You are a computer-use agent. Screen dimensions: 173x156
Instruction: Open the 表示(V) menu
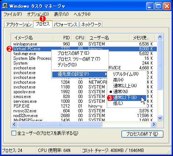pos(61,14)
